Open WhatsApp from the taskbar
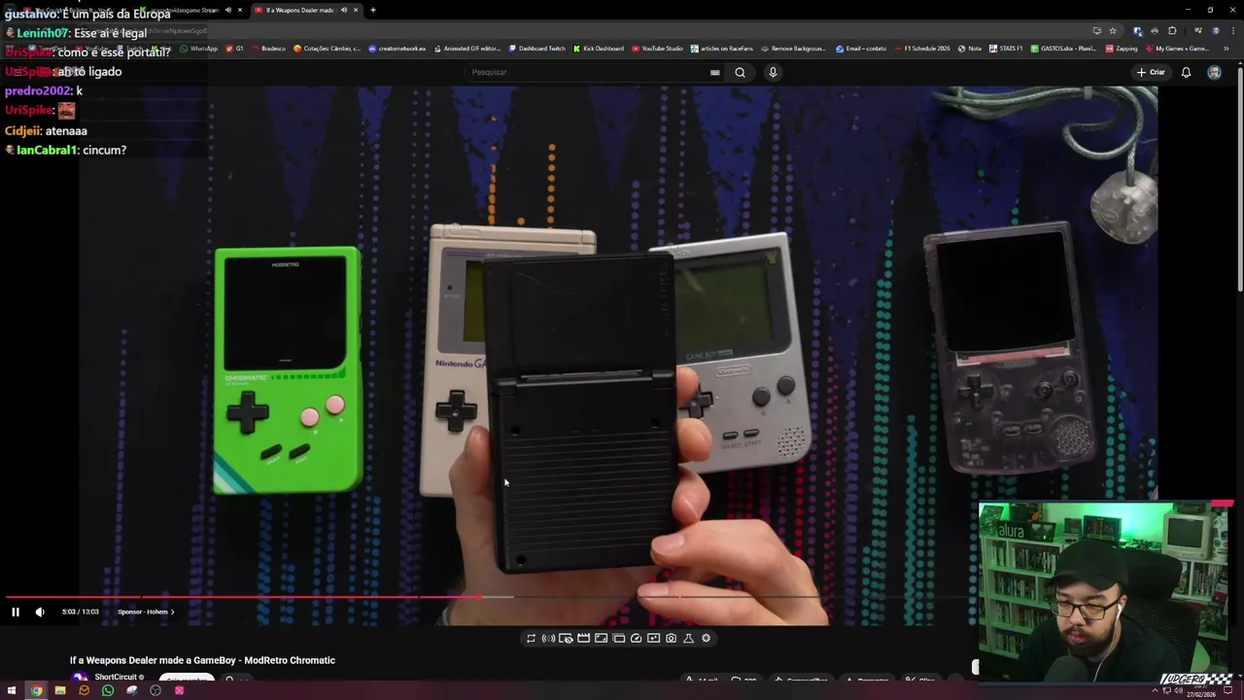Screen dimensions: 1244x700 point(108,690)
